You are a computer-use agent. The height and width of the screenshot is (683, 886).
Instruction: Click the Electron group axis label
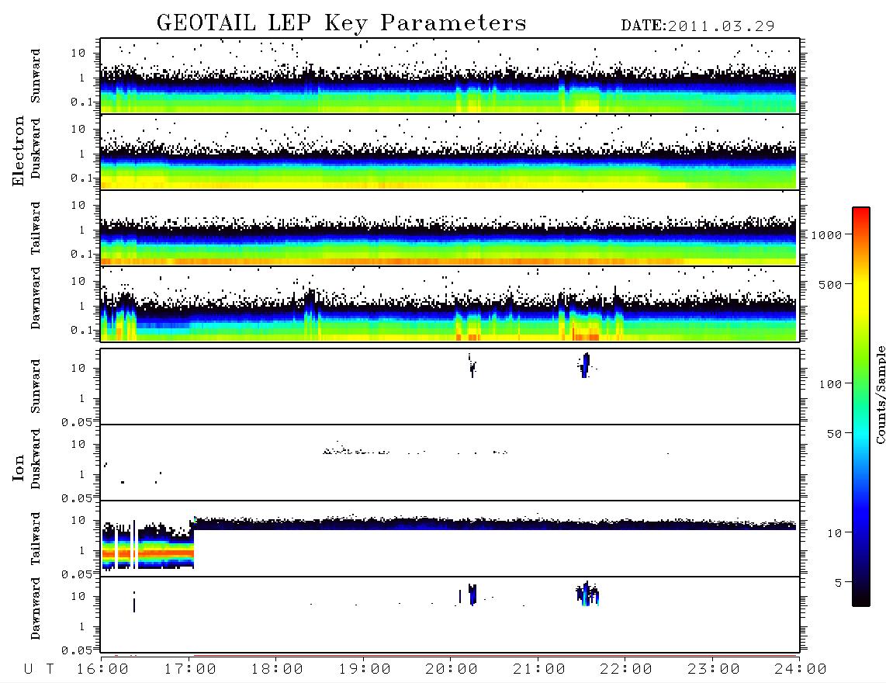(x=19, y=151)
